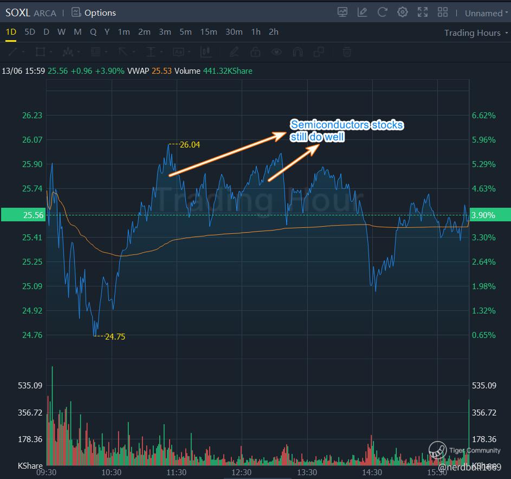Click the current price tag 25.56

tap(23, 215)
